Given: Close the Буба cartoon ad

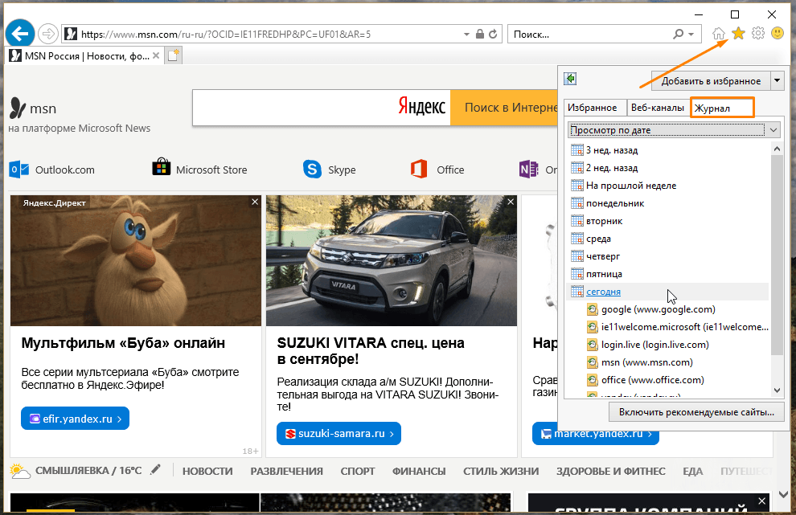Looking at the screenshot, I should pyautogui.click(x=255, y=202).
